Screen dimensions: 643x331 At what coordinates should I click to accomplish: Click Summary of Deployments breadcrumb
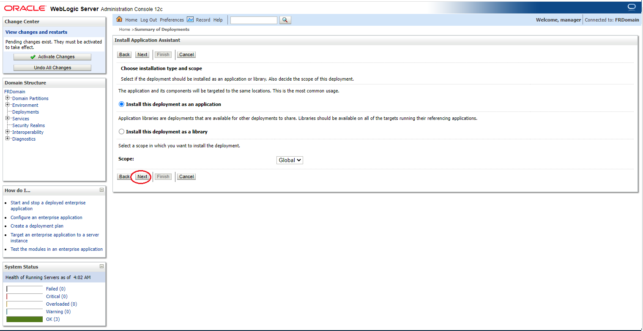pyautogui.click(x=162, y=30)
